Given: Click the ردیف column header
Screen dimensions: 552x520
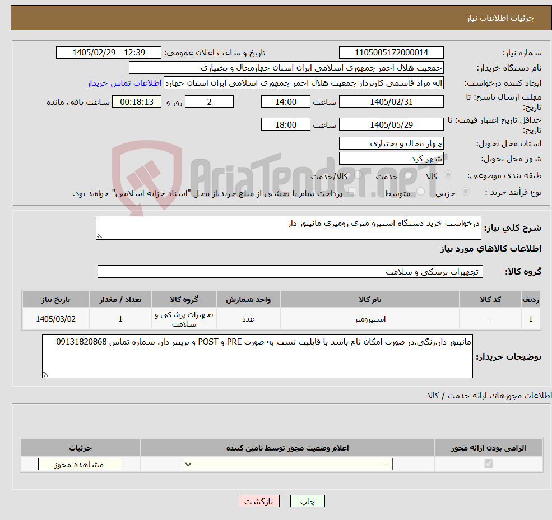Looking at the screenshot, I should pyautogui.click(x=531, y=299).
